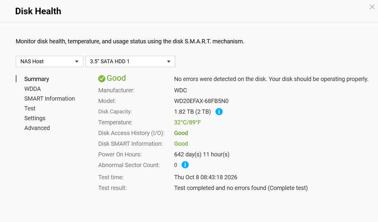Image resolution: width=378 pixels, height=222 pixels.
Task: Click the 642 day(s) 11 hour(s) value
Action: (x=202, y=154)
